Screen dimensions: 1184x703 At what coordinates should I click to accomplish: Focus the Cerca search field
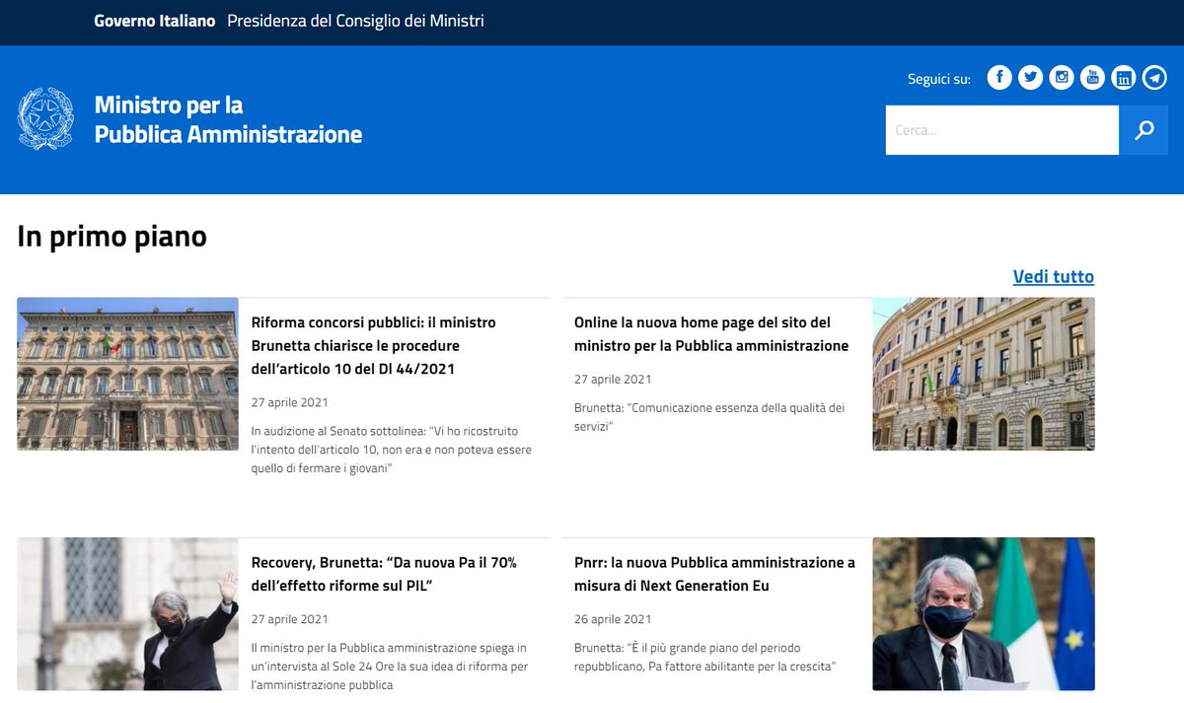click(1002, 130)
